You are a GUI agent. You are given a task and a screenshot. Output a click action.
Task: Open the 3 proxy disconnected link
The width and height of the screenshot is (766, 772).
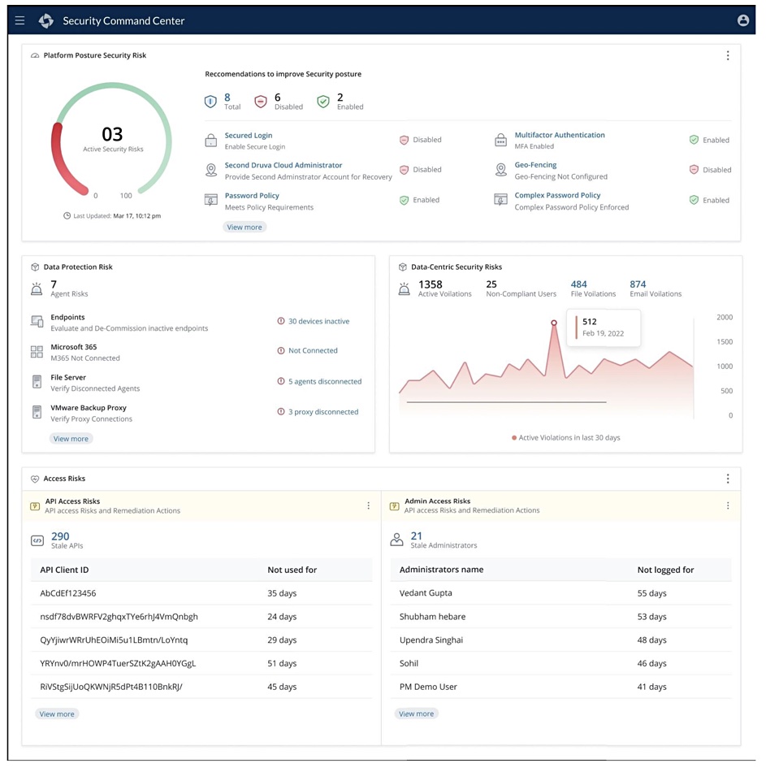323,412
